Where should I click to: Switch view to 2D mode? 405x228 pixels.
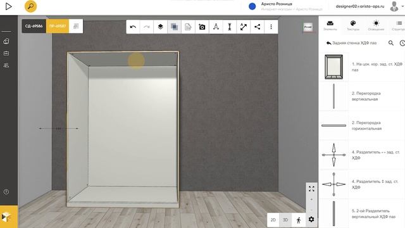273,220
